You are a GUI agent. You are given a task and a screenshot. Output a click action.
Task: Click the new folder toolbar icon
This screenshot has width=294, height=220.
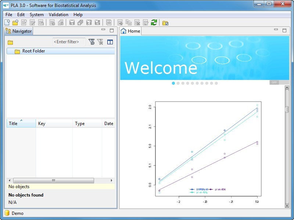click(x=15, y=22)
